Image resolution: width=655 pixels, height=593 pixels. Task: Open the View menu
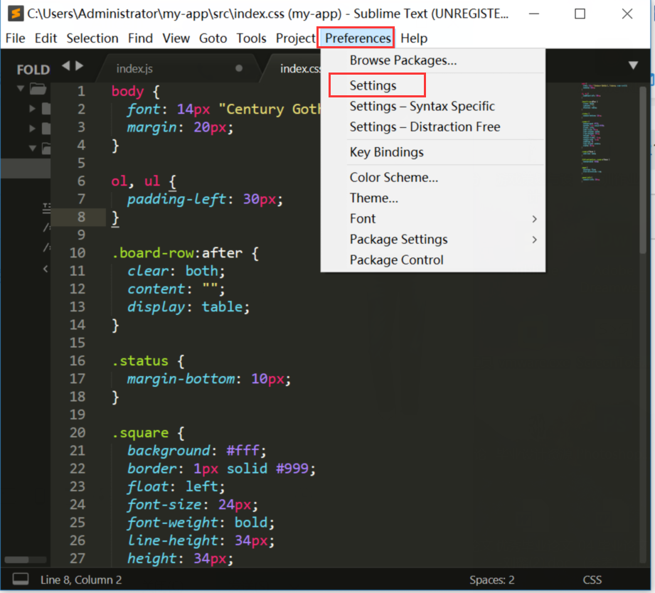click(x=176, y=38)
